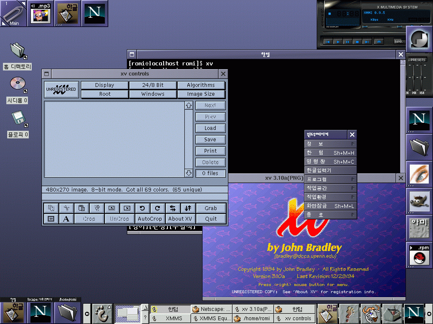Click the horizontal flip icon in xv controls

[173, 208]
